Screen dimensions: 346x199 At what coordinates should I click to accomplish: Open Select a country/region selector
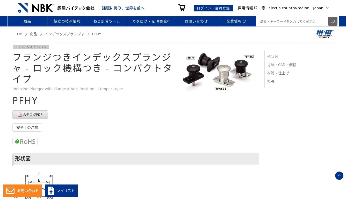pos(285,8)
